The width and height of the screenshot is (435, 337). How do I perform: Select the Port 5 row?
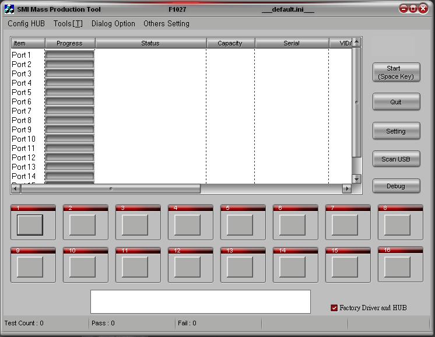pyautogui.click(x=181, y=92)
